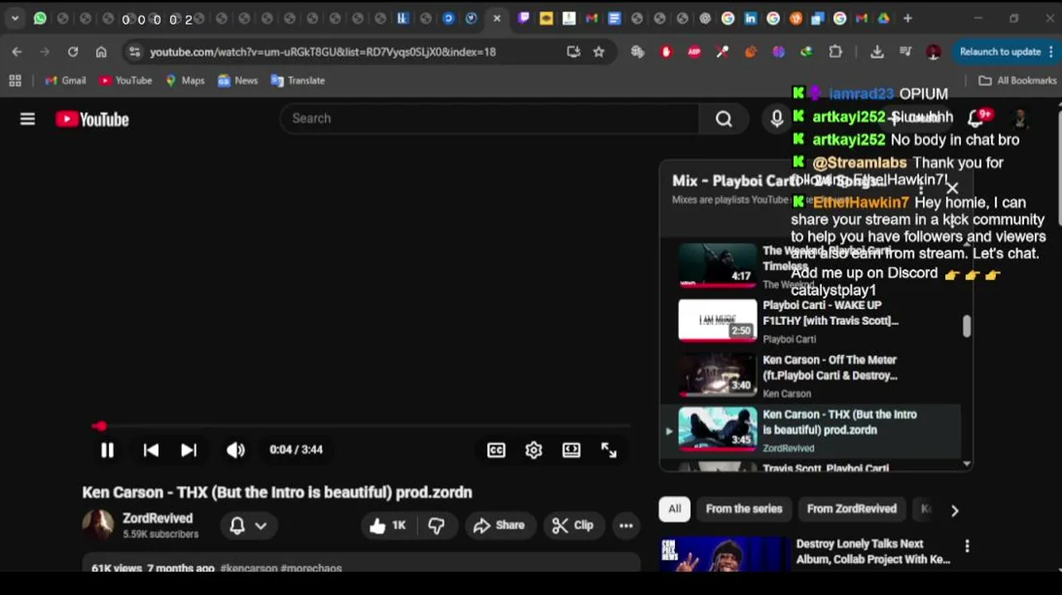1062x595 pixels.
Task: Open the apps grid shortcut
Action: (15, 80)
